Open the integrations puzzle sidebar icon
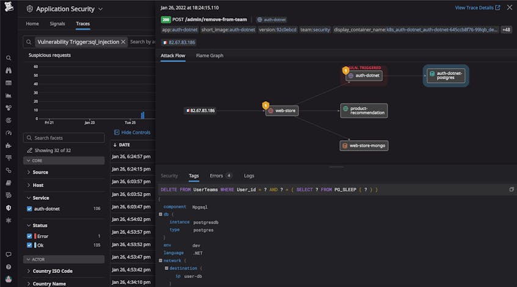 [9, 146]
